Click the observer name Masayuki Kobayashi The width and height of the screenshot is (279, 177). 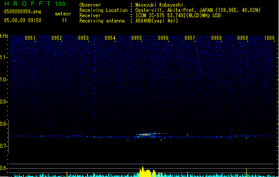click(159, 5)
